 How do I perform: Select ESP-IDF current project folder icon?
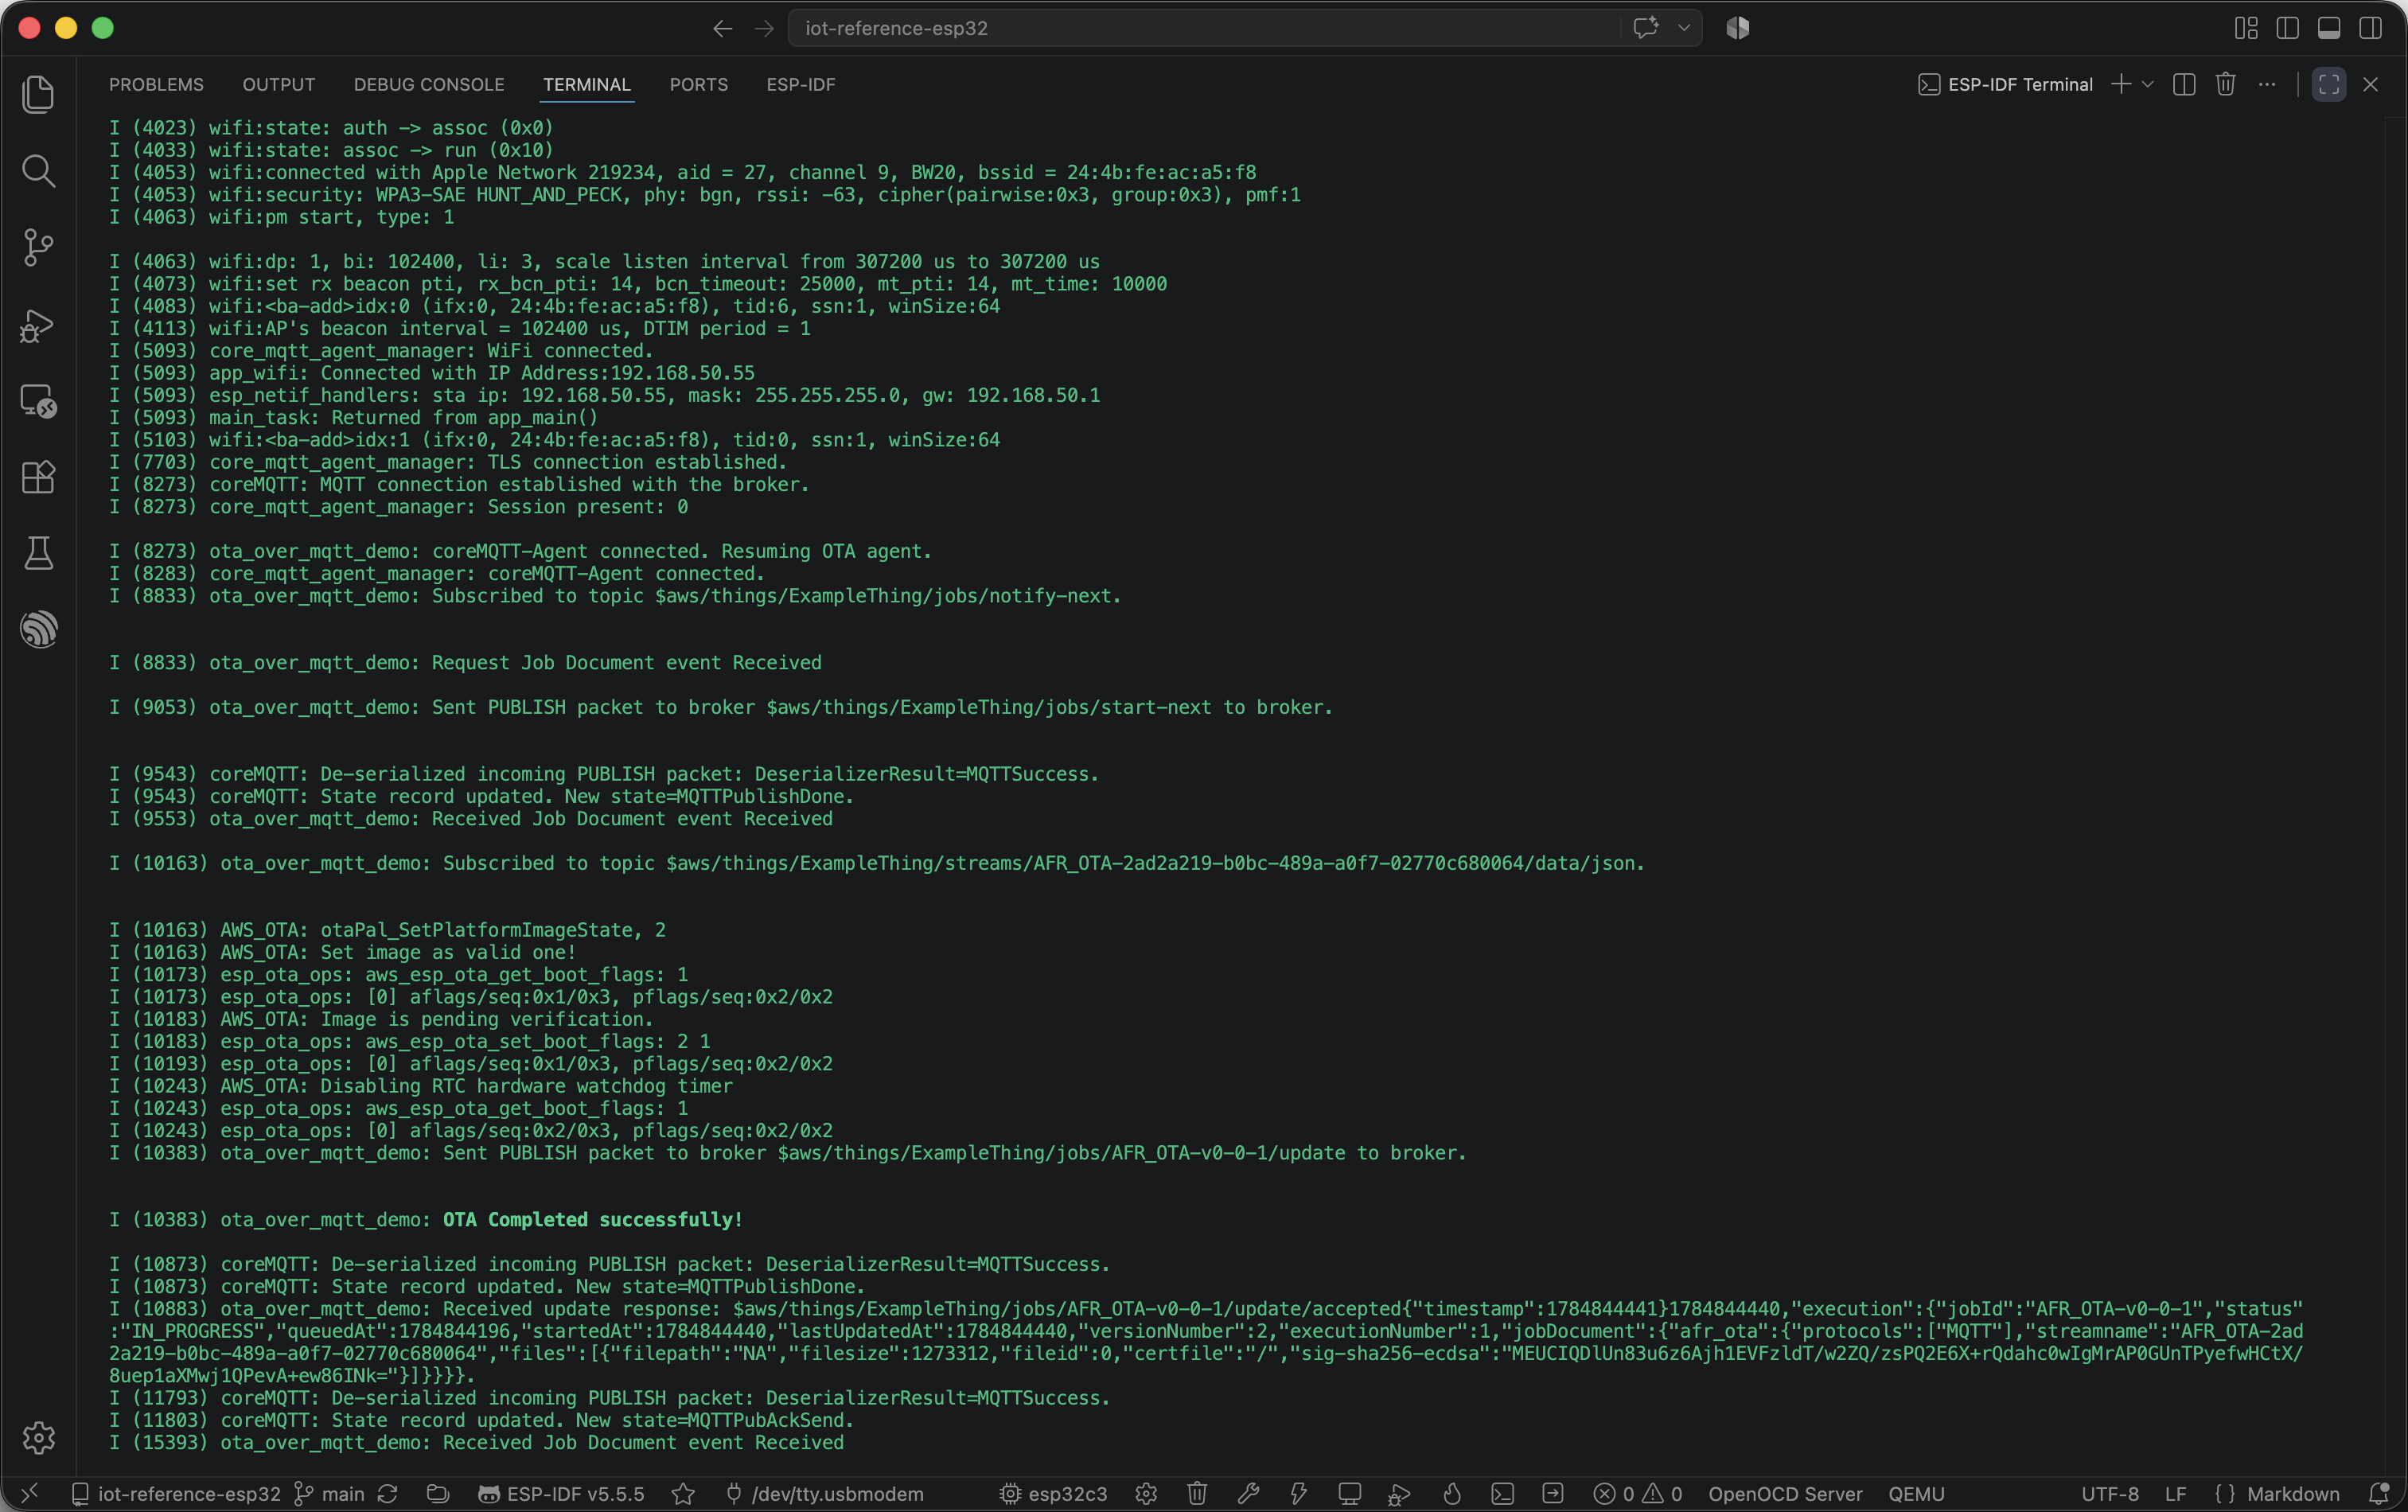438,1494
